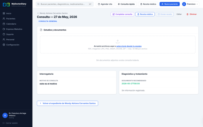Click the left chevron in Volver al expediente button

(41, 103)
